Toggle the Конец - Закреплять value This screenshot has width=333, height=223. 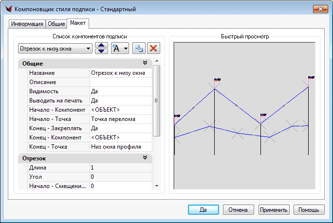121,128
